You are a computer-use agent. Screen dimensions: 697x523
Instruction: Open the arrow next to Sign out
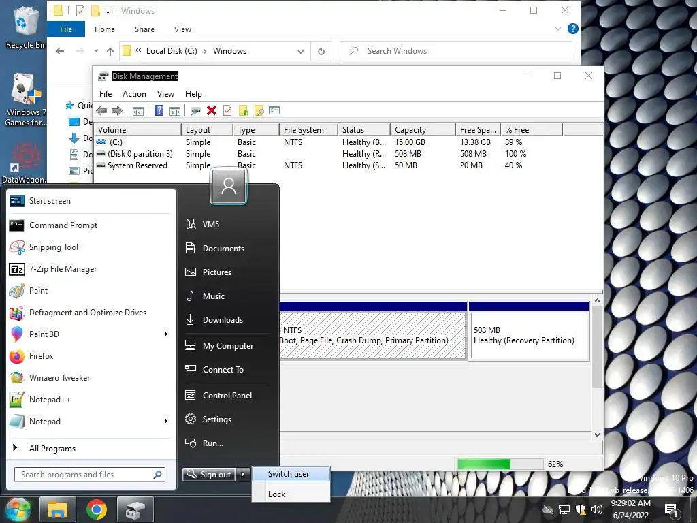(x=243, y=474)
